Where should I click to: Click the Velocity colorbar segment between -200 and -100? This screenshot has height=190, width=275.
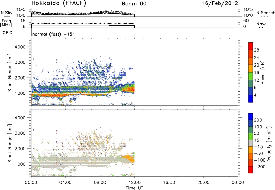coord(251,163)
